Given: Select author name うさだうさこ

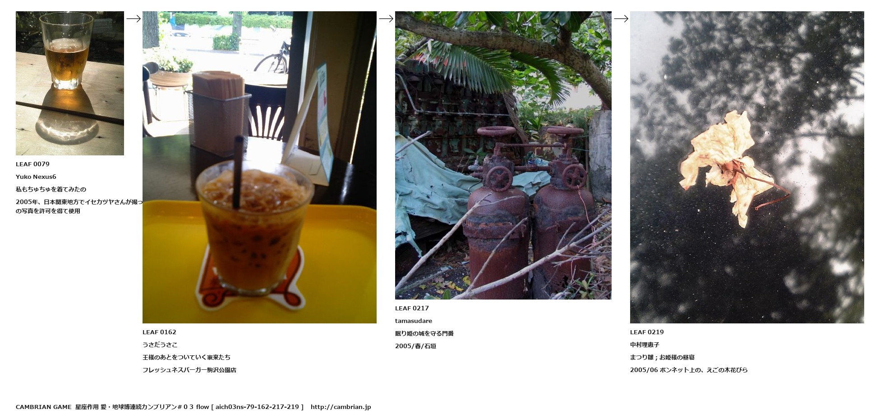Looking at the screenshot, I should pyautogui.click(x=160, y=345).
